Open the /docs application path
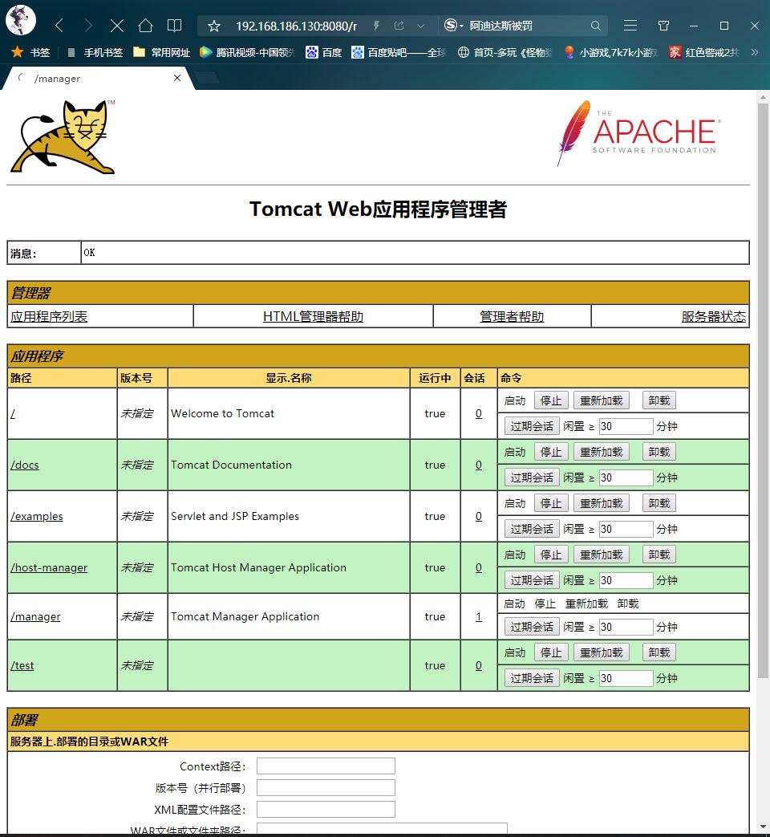Viewport: 770px width, 837px height. 25,465
